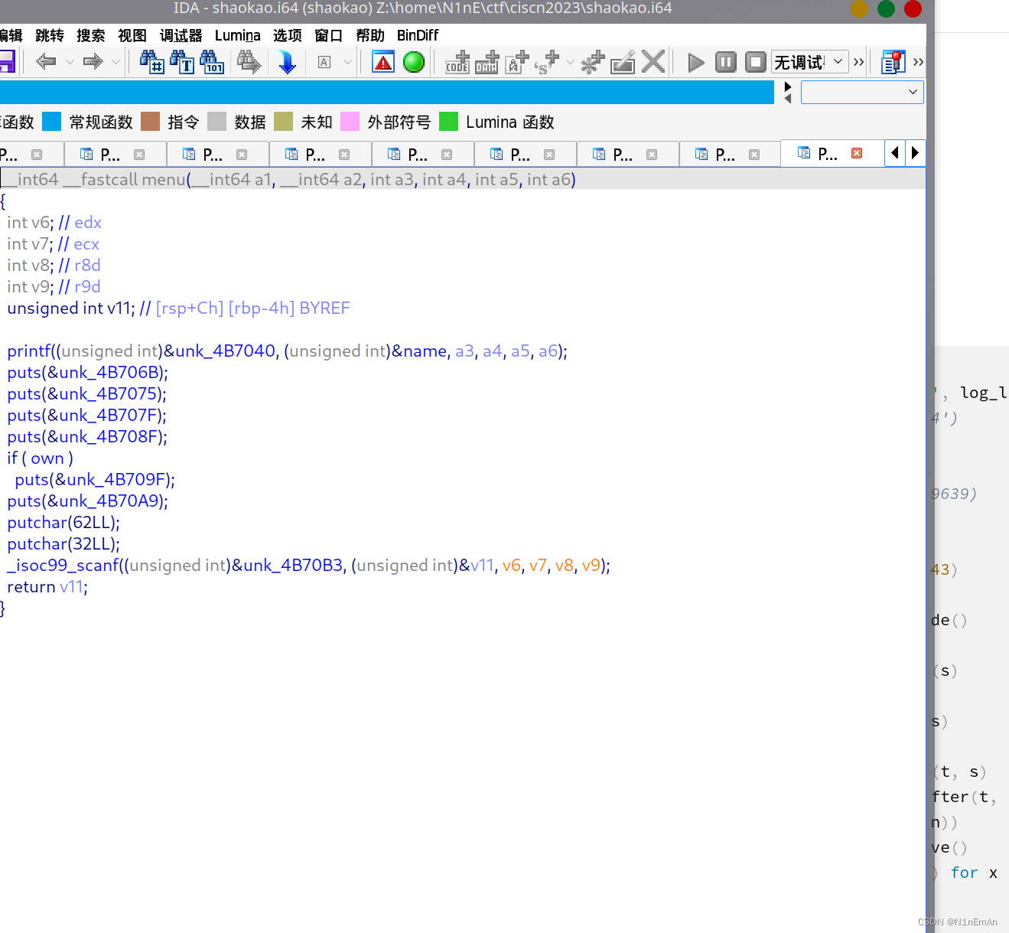This screenshot has height=933, width=1009.
Task: Open the 搜索 menu
Action: click(91, 35)
